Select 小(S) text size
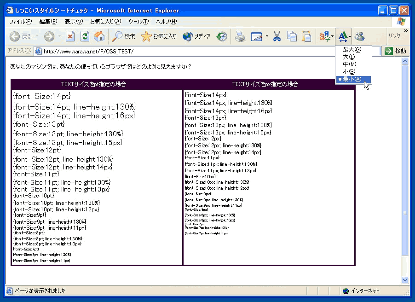The image size is (415, 302). coord(353,72)
